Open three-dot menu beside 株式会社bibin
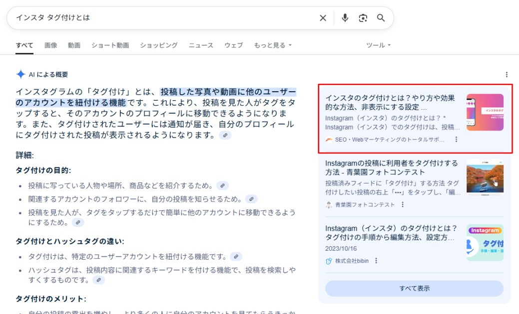 376,261
